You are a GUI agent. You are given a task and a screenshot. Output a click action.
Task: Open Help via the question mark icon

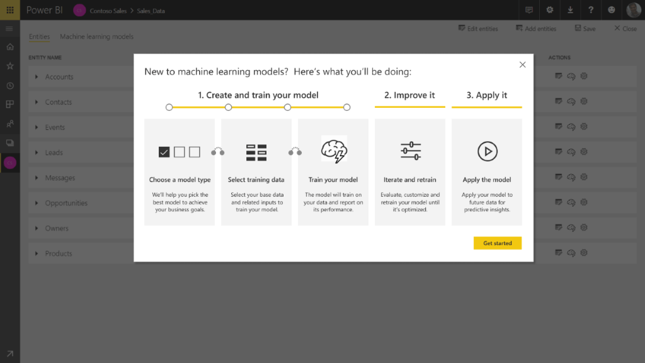(x=590, y=9)
